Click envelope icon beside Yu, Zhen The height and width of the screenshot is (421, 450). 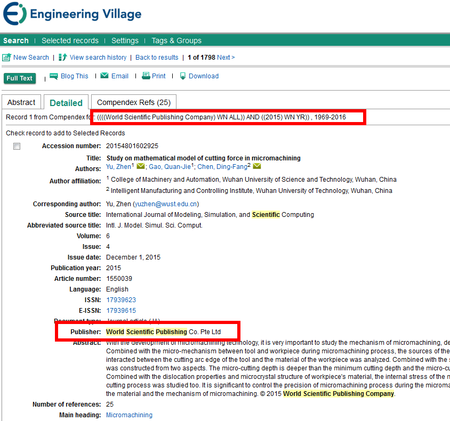point(141,167)
